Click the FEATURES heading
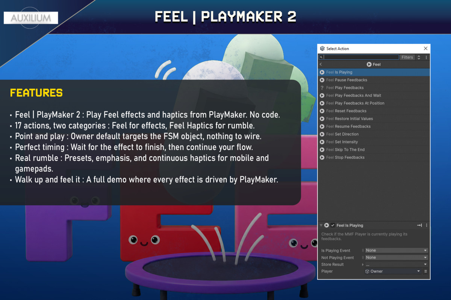 [x=36, y=93]
